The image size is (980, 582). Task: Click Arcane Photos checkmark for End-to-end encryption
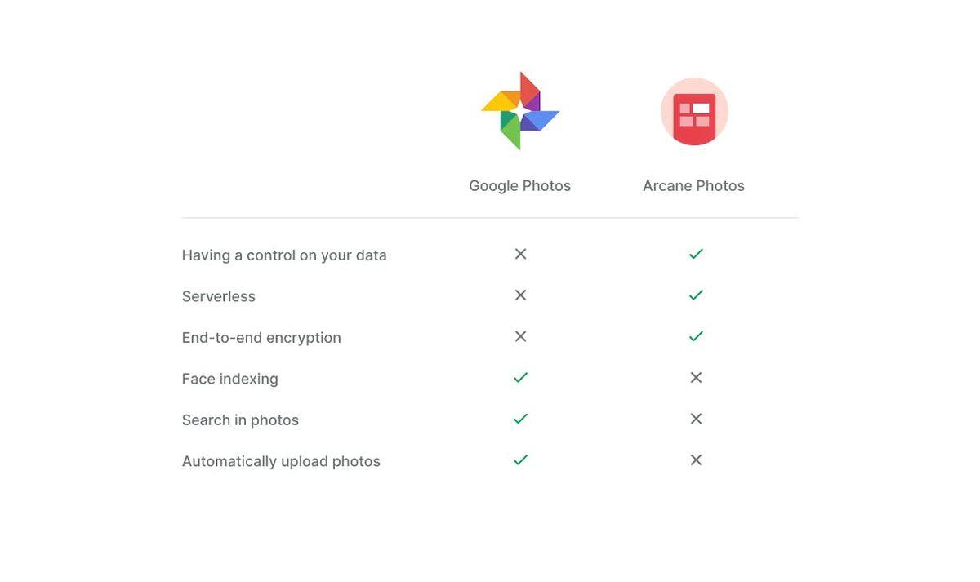[x=696, y=336]
